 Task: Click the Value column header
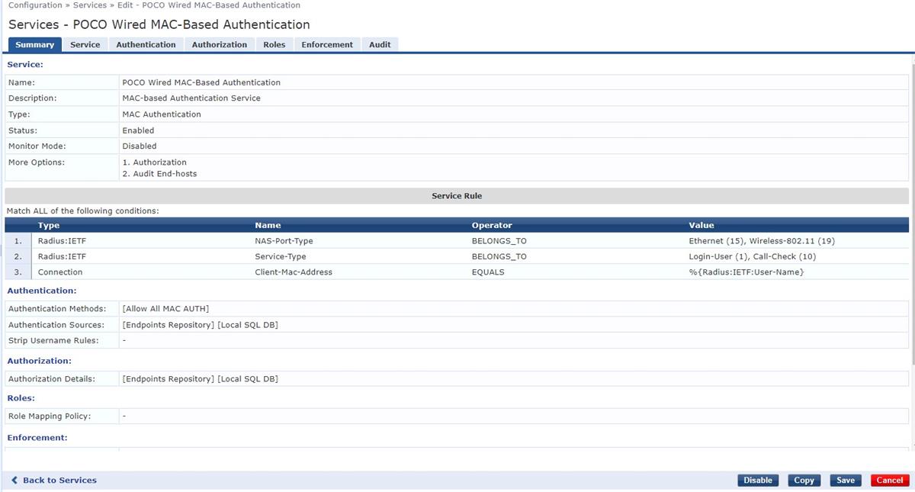tap(701, 225)
